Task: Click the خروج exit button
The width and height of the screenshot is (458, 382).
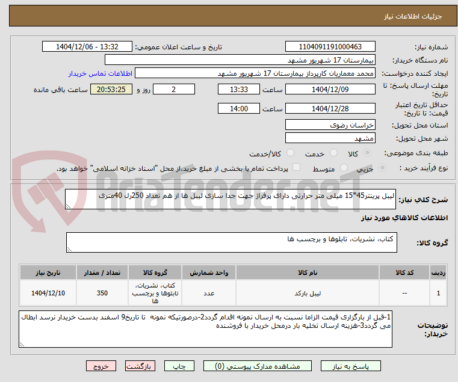Action: (101, 366)
